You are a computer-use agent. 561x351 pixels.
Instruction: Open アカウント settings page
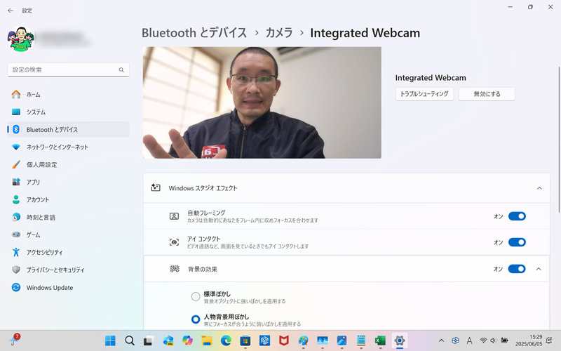tap(68, 199)
